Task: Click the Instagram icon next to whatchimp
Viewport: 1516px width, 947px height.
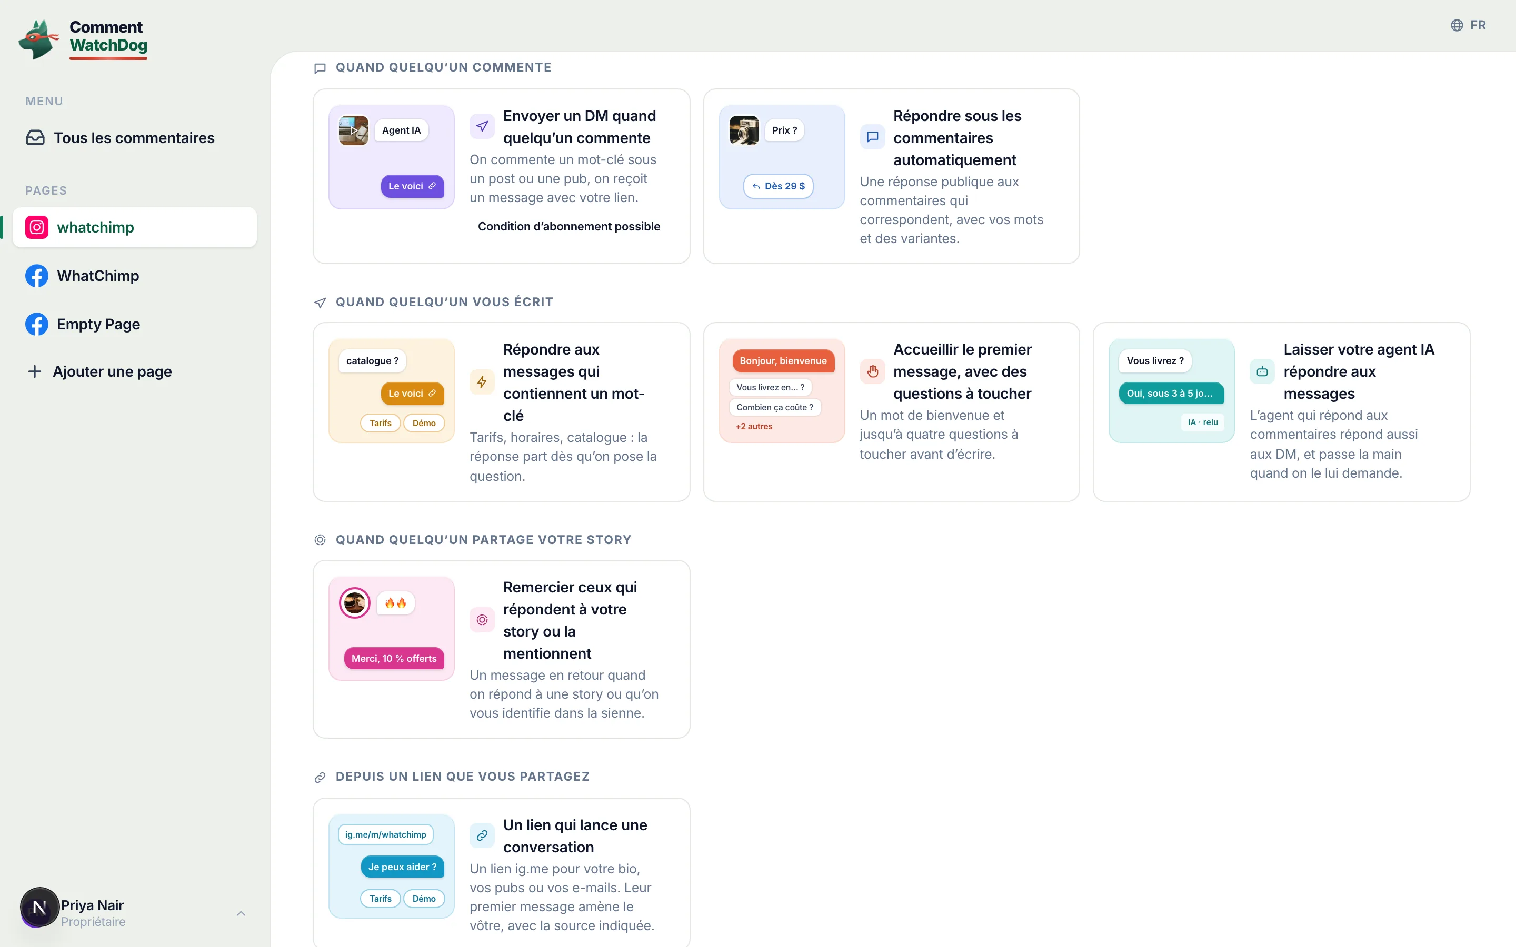Action: tap(37, 227)
